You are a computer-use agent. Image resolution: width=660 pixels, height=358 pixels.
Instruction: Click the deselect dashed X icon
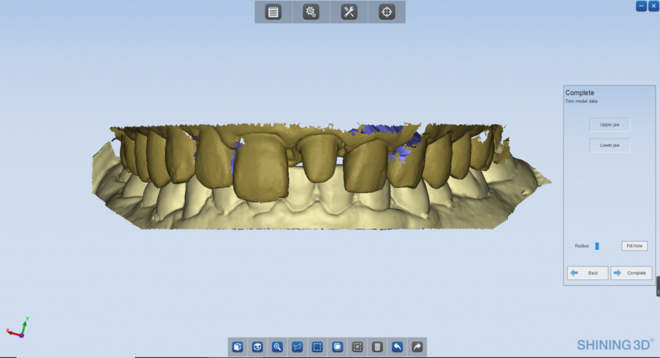[x=357, y=346]
